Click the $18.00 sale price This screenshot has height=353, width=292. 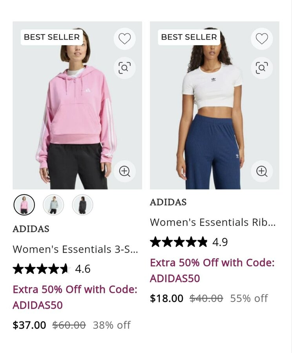(x=166, y=298)
